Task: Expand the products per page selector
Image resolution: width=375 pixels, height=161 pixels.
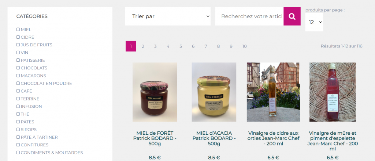Action: (x=314, y=22)
